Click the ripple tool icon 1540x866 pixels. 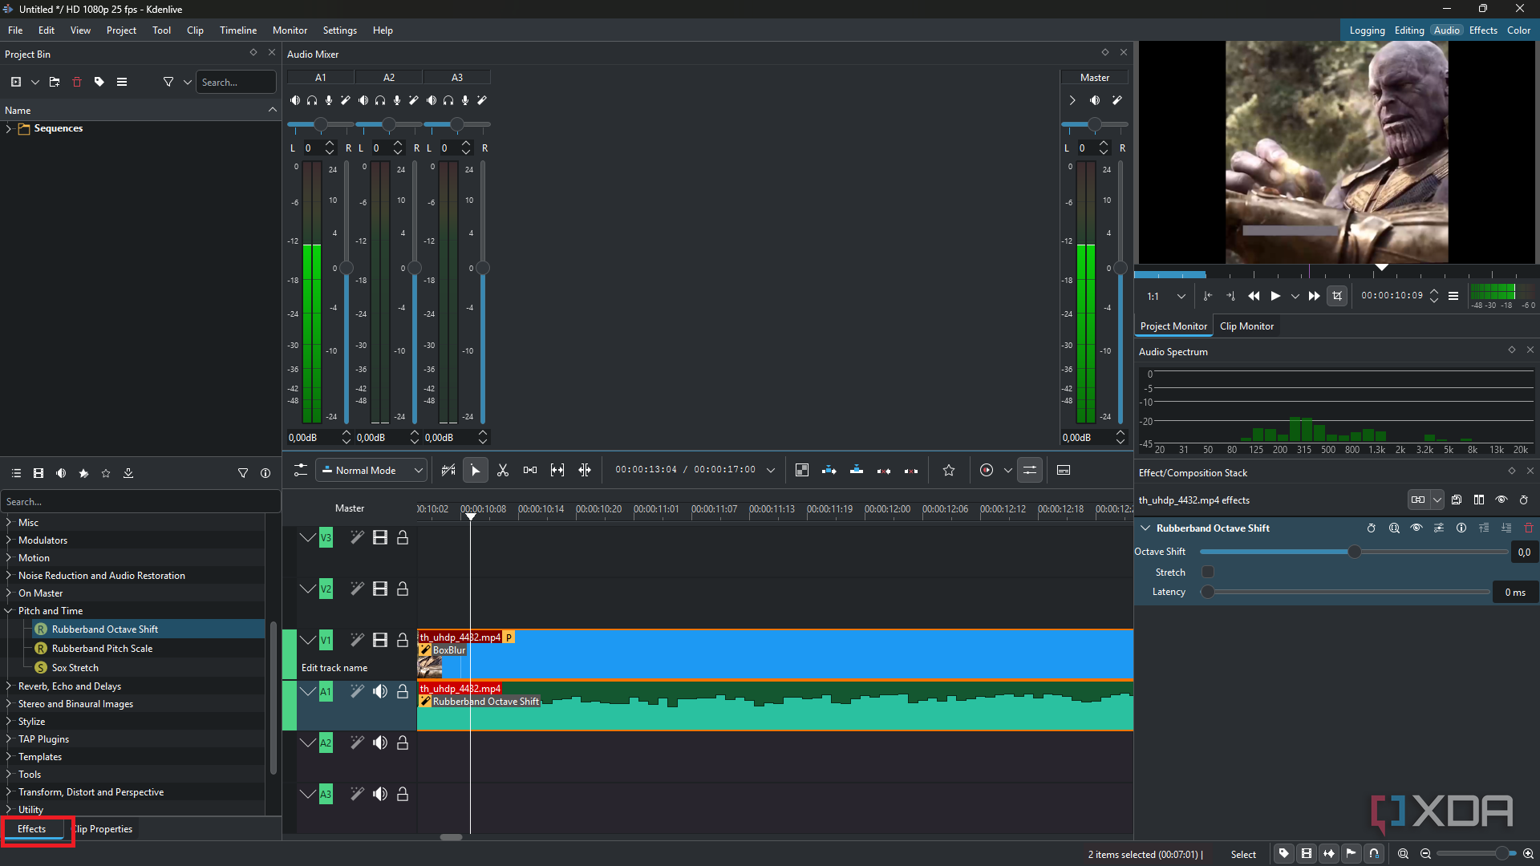(585, 471)
